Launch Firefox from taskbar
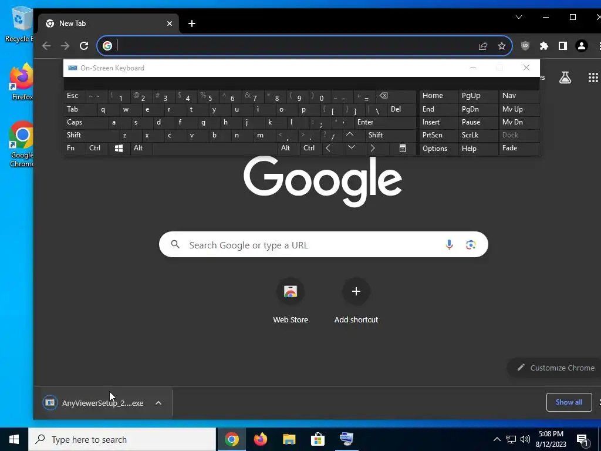Viewport: 601px width, 451px height. tap(260, 439)
